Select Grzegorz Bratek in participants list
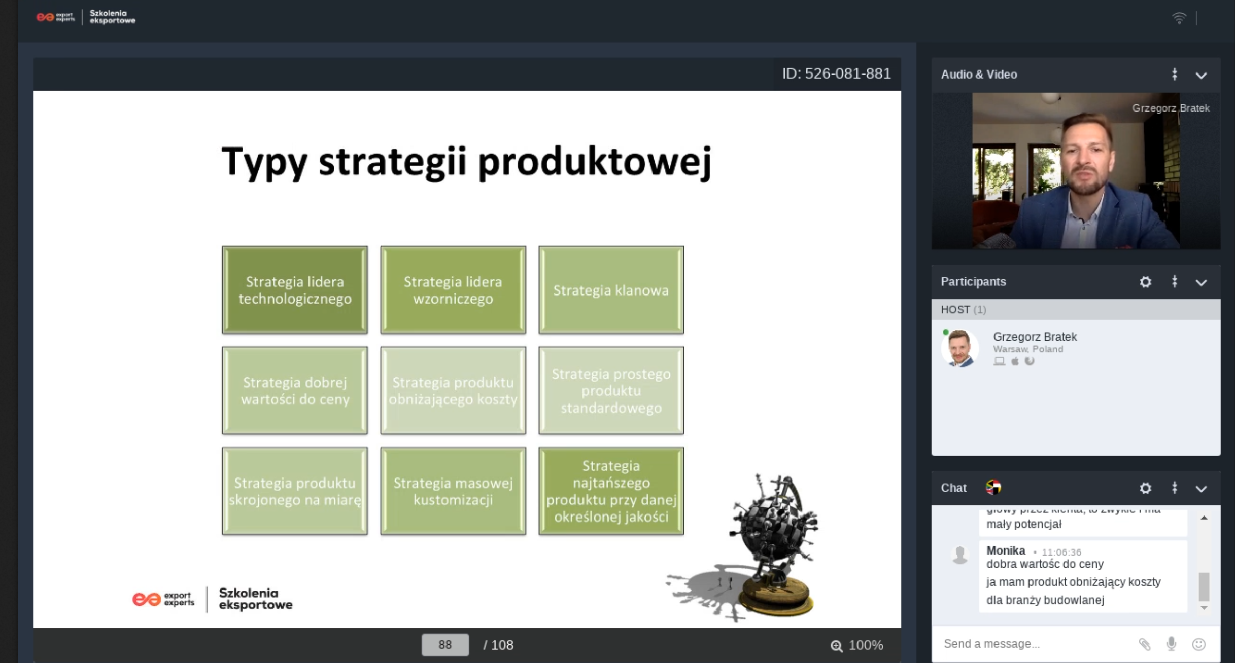Viewport: 1235px width, 663px height. click(x=1076, y=349)
